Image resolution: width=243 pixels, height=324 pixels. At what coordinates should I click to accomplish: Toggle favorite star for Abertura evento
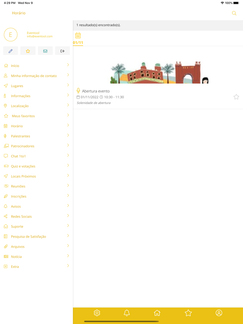pos(236,97)
